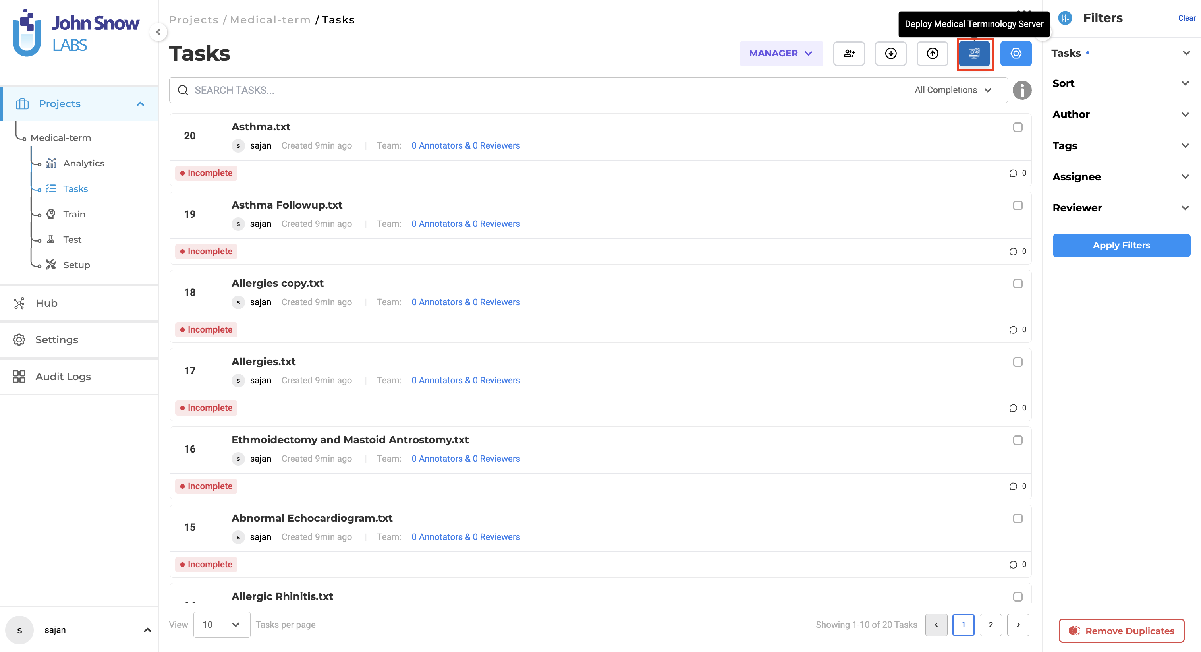Select the invite team member icon

[x=849, y=53]
